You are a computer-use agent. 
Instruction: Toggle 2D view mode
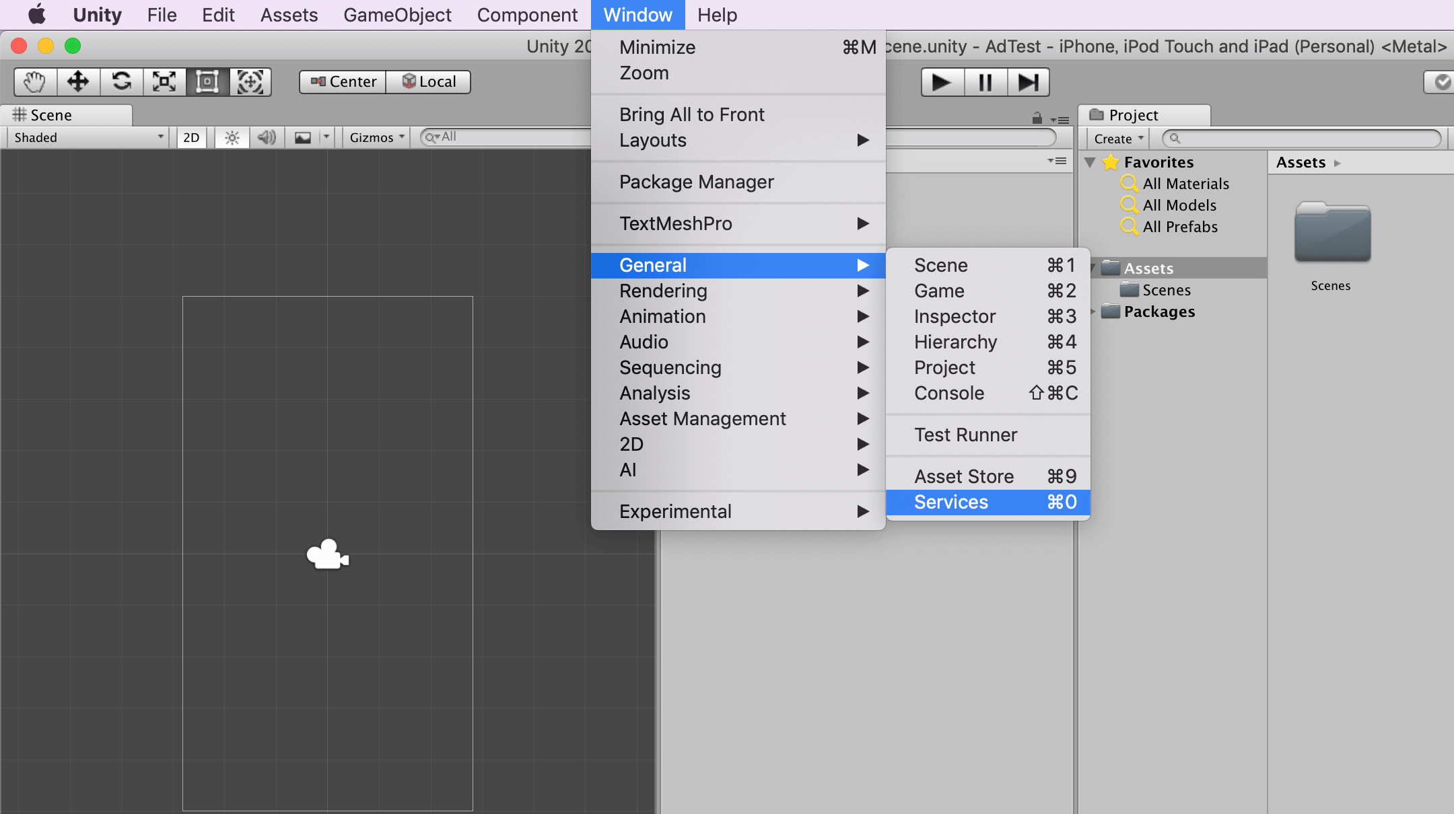(191, 138)
